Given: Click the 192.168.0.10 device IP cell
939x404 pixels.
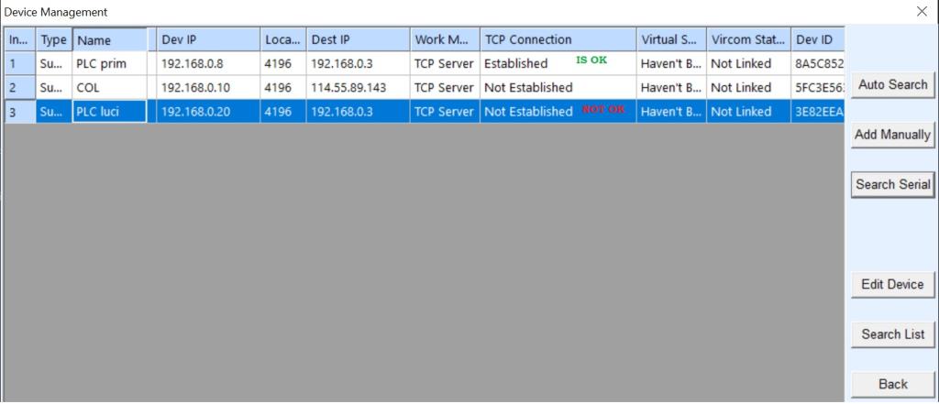Looking at the screenshot, I should [x=207, y=88].
